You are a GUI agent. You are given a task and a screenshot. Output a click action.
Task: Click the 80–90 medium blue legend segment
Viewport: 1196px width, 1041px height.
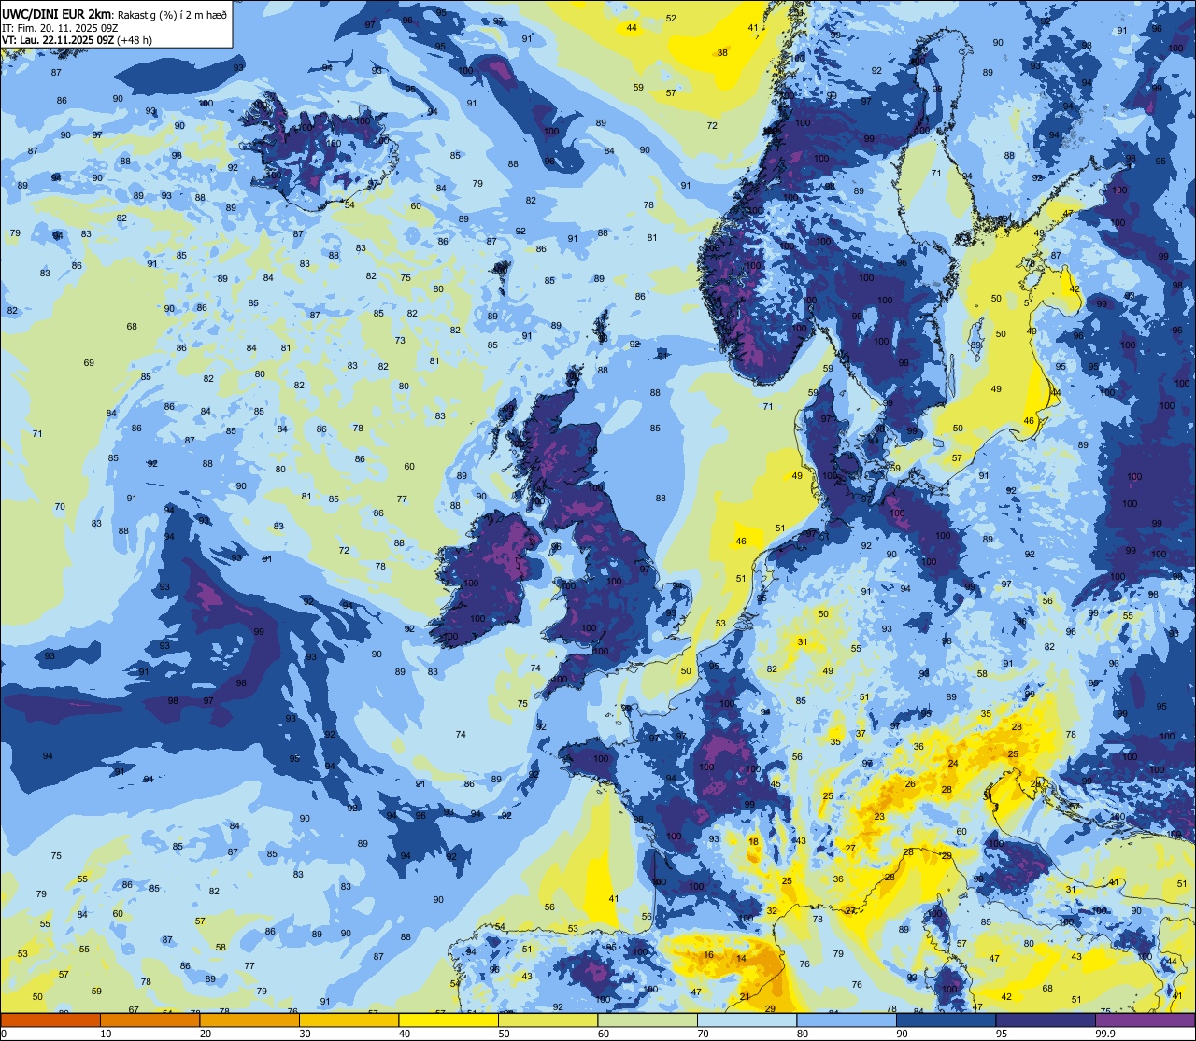point(847,1020)
